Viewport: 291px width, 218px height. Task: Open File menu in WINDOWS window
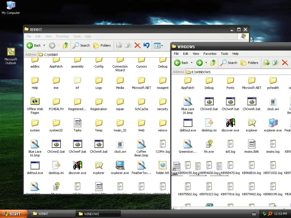(x=176, y=54)
